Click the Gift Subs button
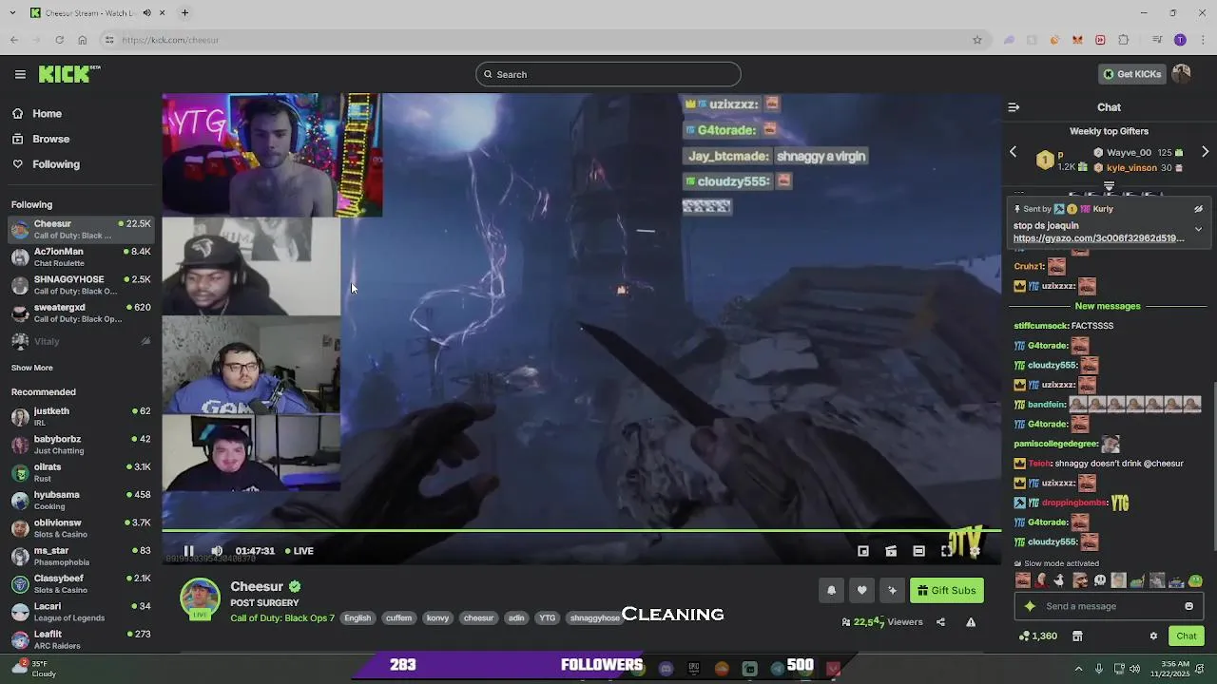1217x684 pixels. click(x=946, y=590)
